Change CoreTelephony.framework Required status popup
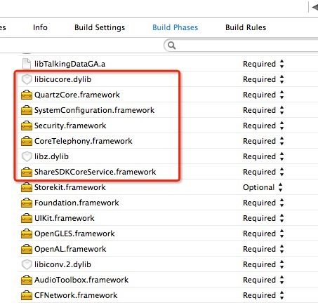 [x=263, y=141]
